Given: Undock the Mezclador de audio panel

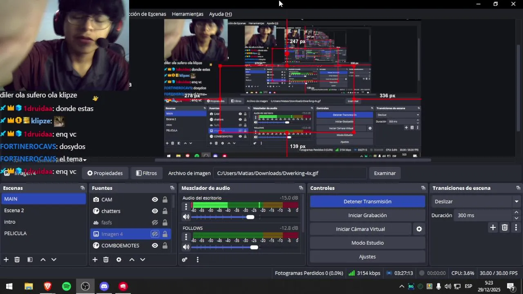Looking at the screenshot, I should [301, 188].
